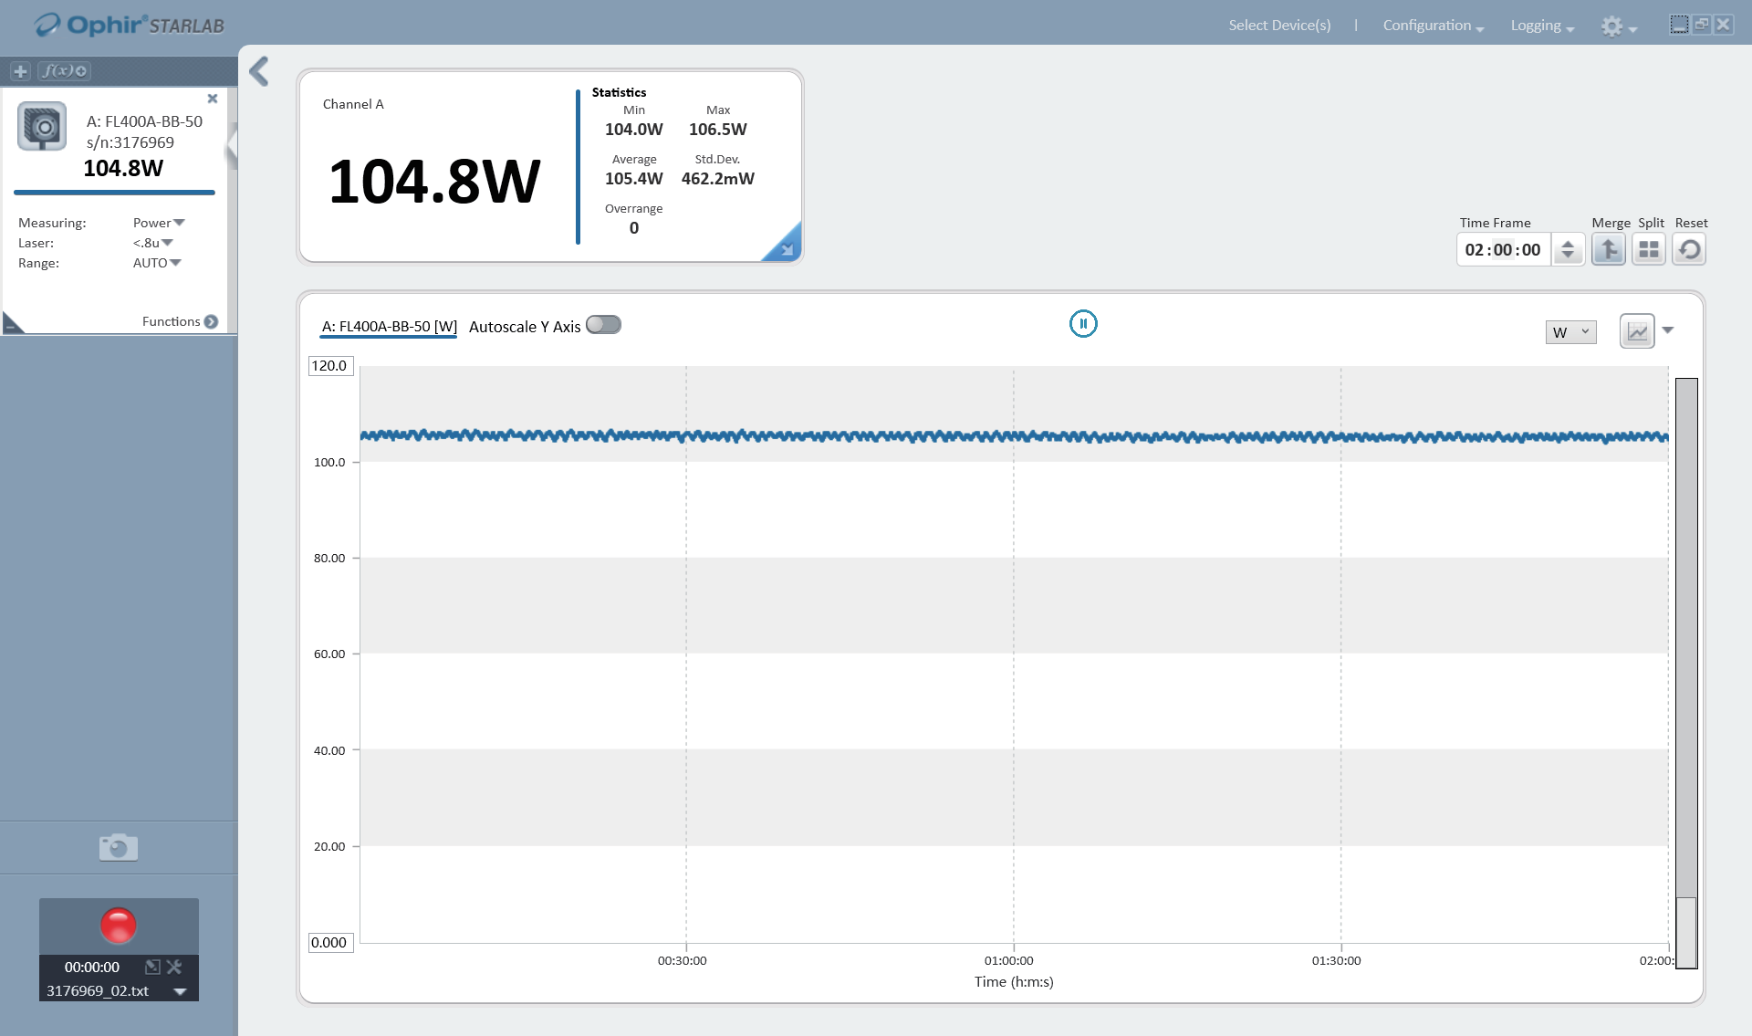The height and width of the screenshot is (1036, 1752).
Task: Open the W units dropdown
Action: [x=1570, y=332]
